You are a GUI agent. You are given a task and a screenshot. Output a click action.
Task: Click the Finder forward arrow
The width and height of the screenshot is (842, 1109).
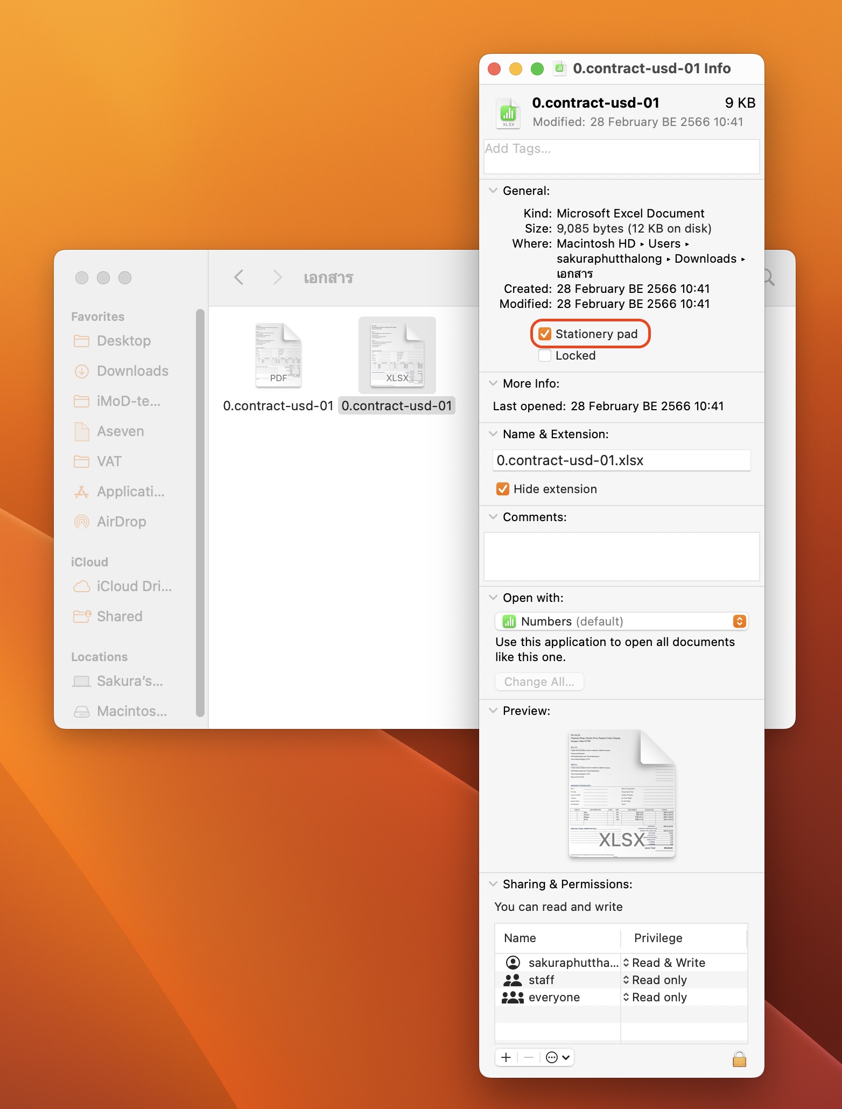point(277,277)
